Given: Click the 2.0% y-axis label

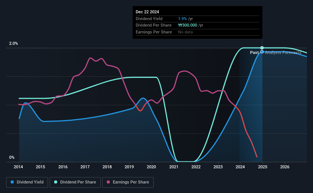Looking at the screenshot, I should [x=13, y=43].
